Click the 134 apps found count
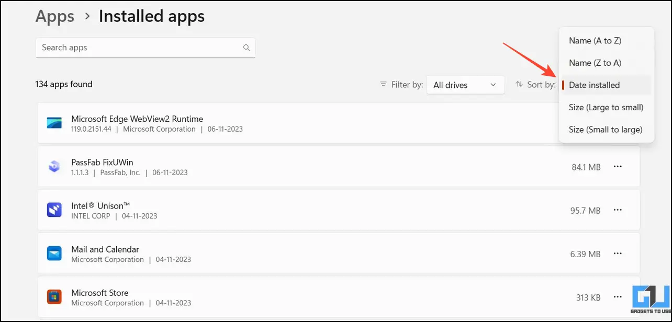The height and width of the screenshot is (322, 672). point(64,84)
